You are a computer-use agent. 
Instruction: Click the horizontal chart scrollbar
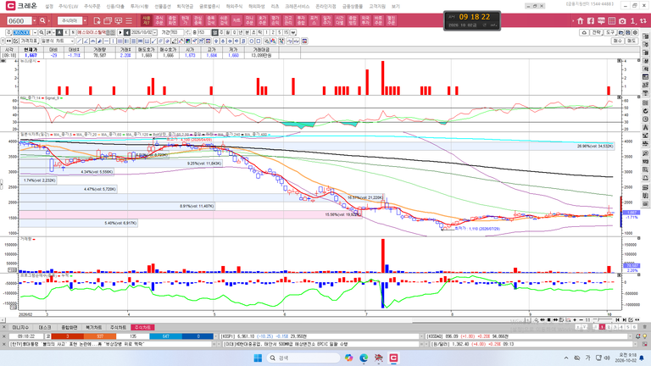click(265, 320)
